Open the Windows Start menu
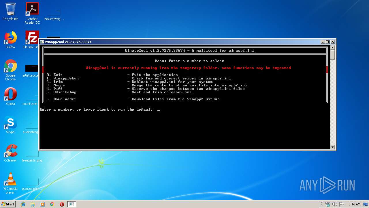Screen dimensions: 369x208 coord(8,204)
